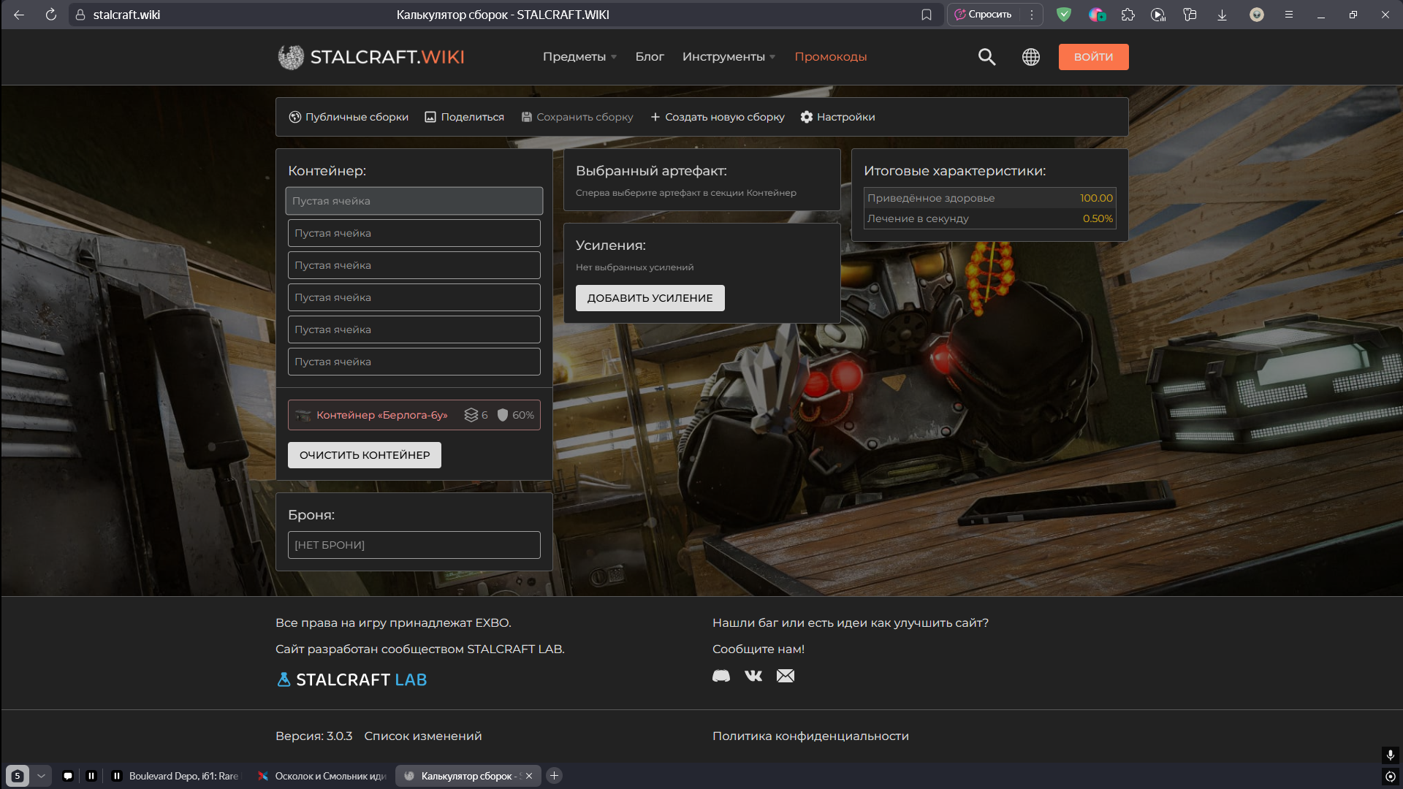Open the paint-roller appearance icon

point(1190,15)
